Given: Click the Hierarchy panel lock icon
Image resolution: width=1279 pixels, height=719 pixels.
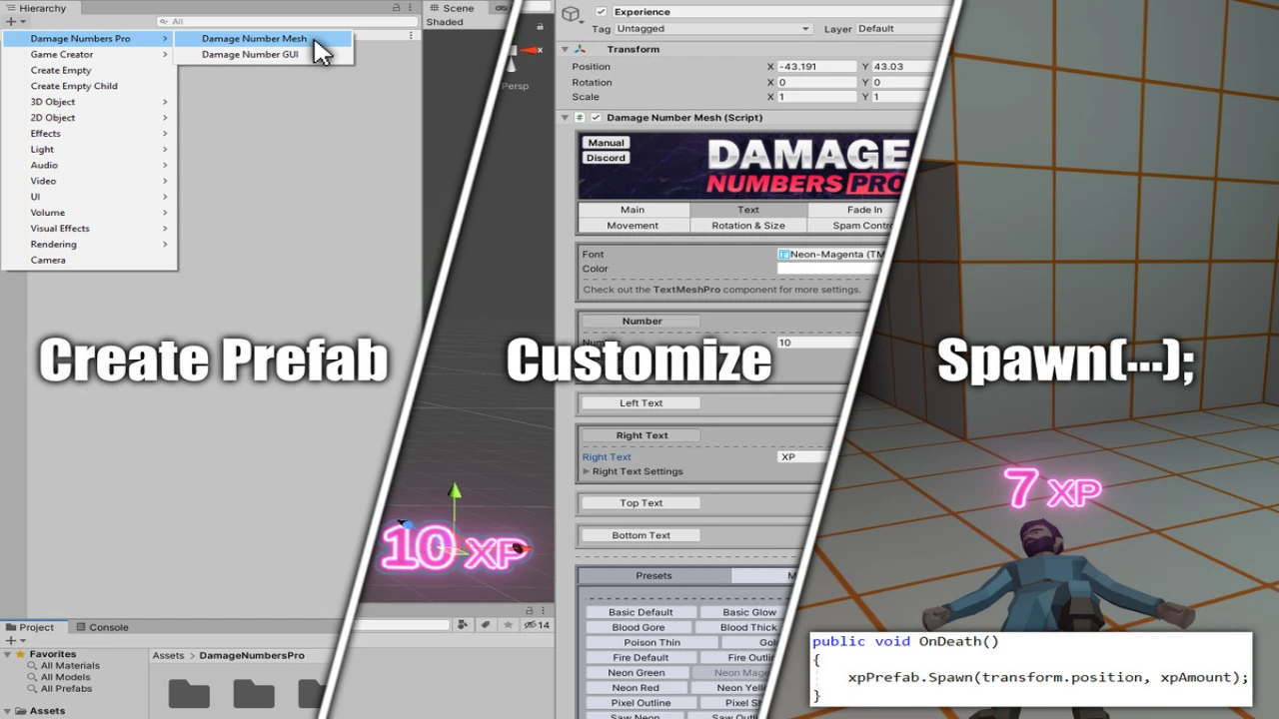Looking at the screenshot, I should click(x=397, y=8).
